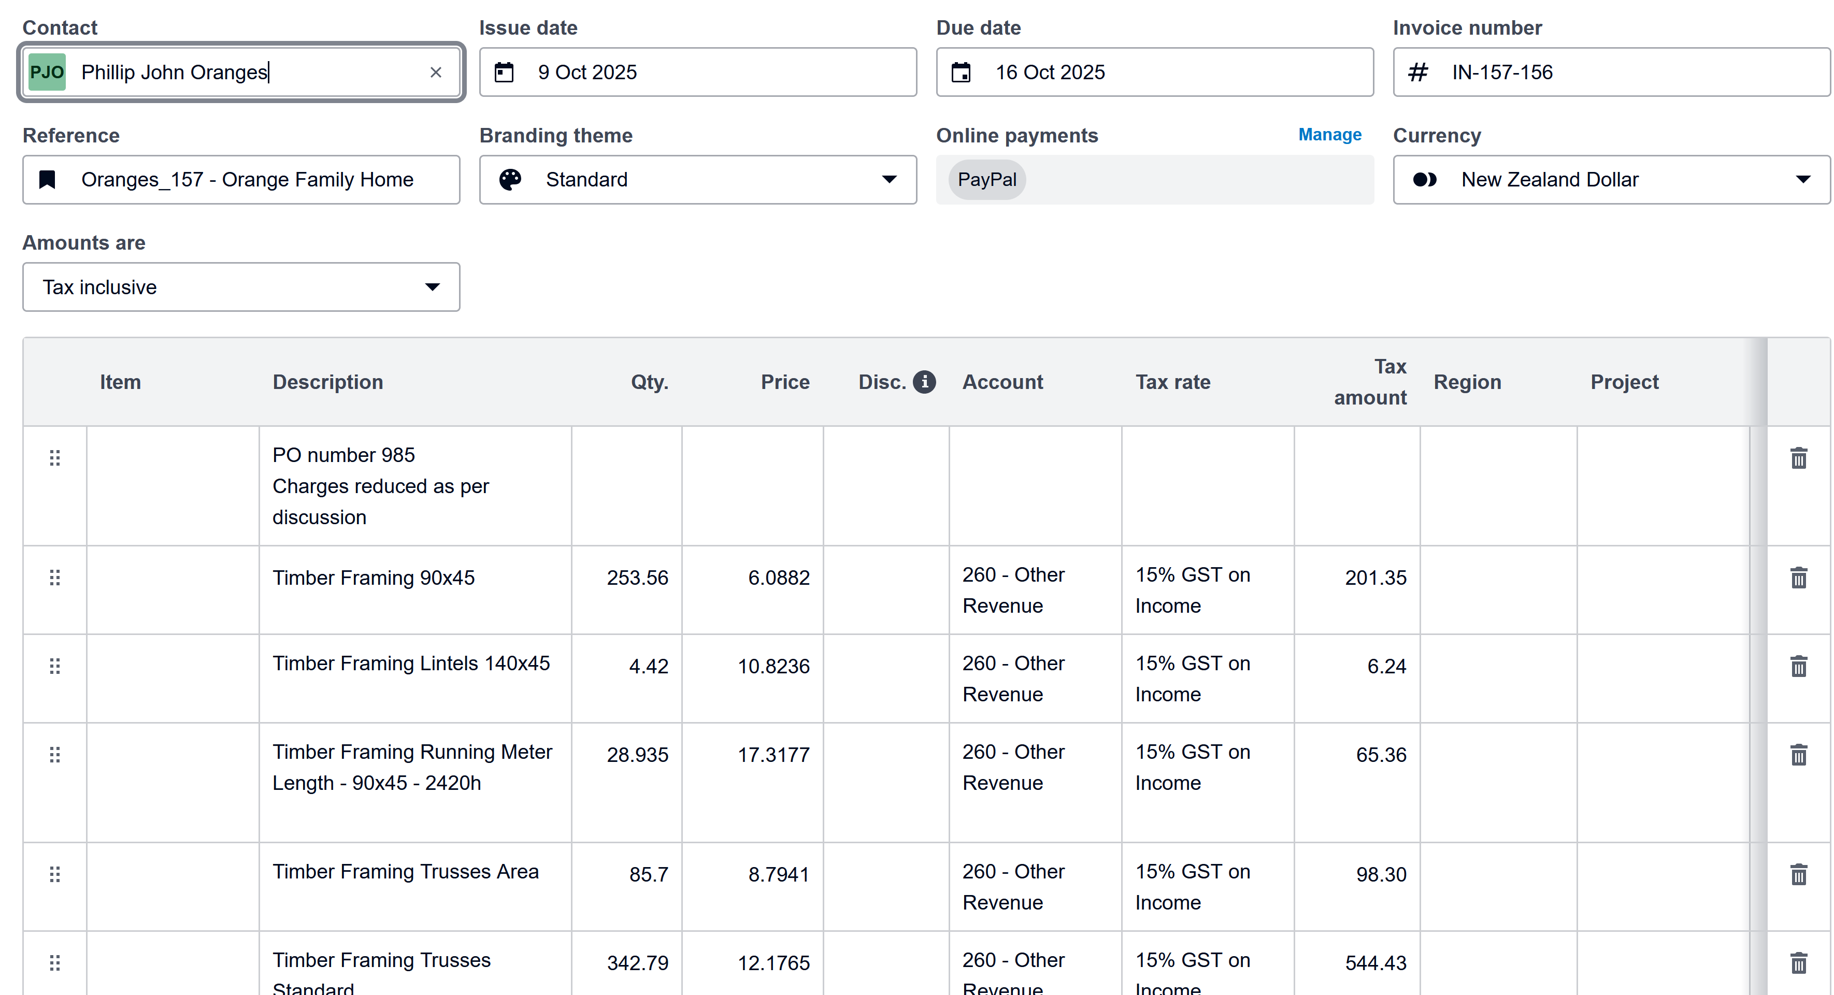Delete the PO number 985 row

tap(1798, 458)
